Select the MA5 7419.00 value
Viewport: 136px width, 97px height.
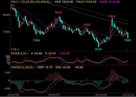pos(64,2)
